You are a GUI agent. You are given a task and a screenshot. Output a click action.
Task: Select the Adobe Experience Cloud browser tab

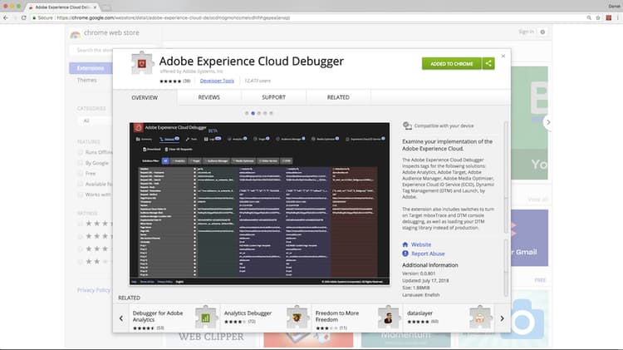pos(62,7)
